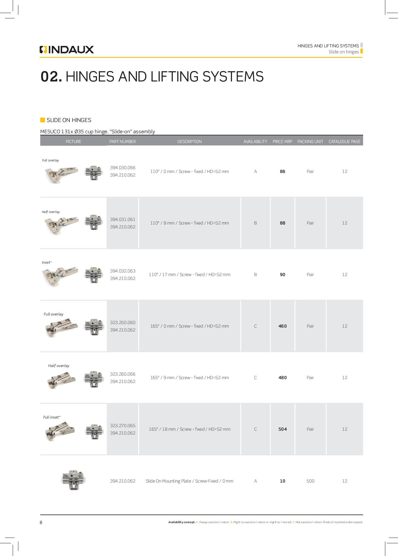398x556 pixels.
Task: Click part number 394.030.066
Action: [123, 168]
